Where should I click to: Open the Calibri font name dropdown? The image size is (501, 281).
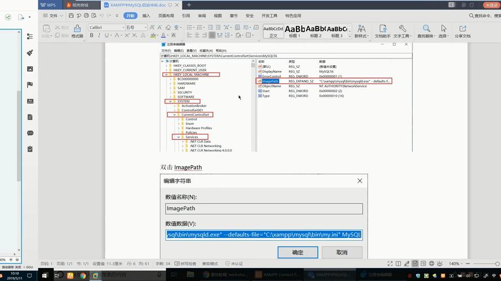[123, 28]
